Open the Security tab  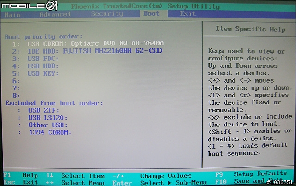(x=107, y=13)
